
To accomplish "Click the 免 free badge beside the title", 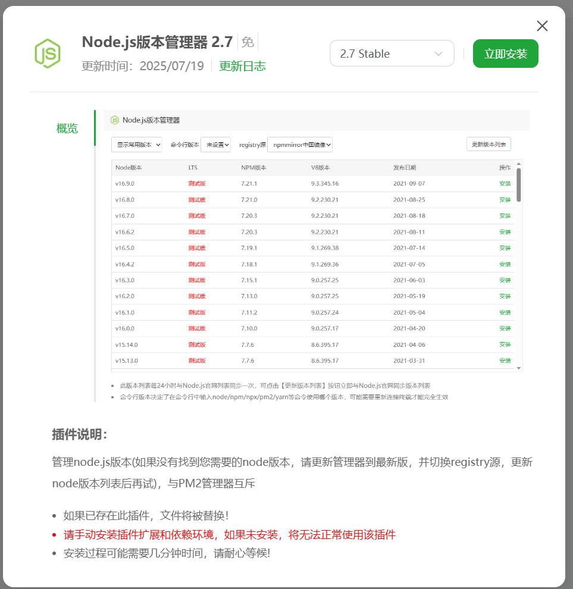I will pyautogui.click(x=248, y=42).
